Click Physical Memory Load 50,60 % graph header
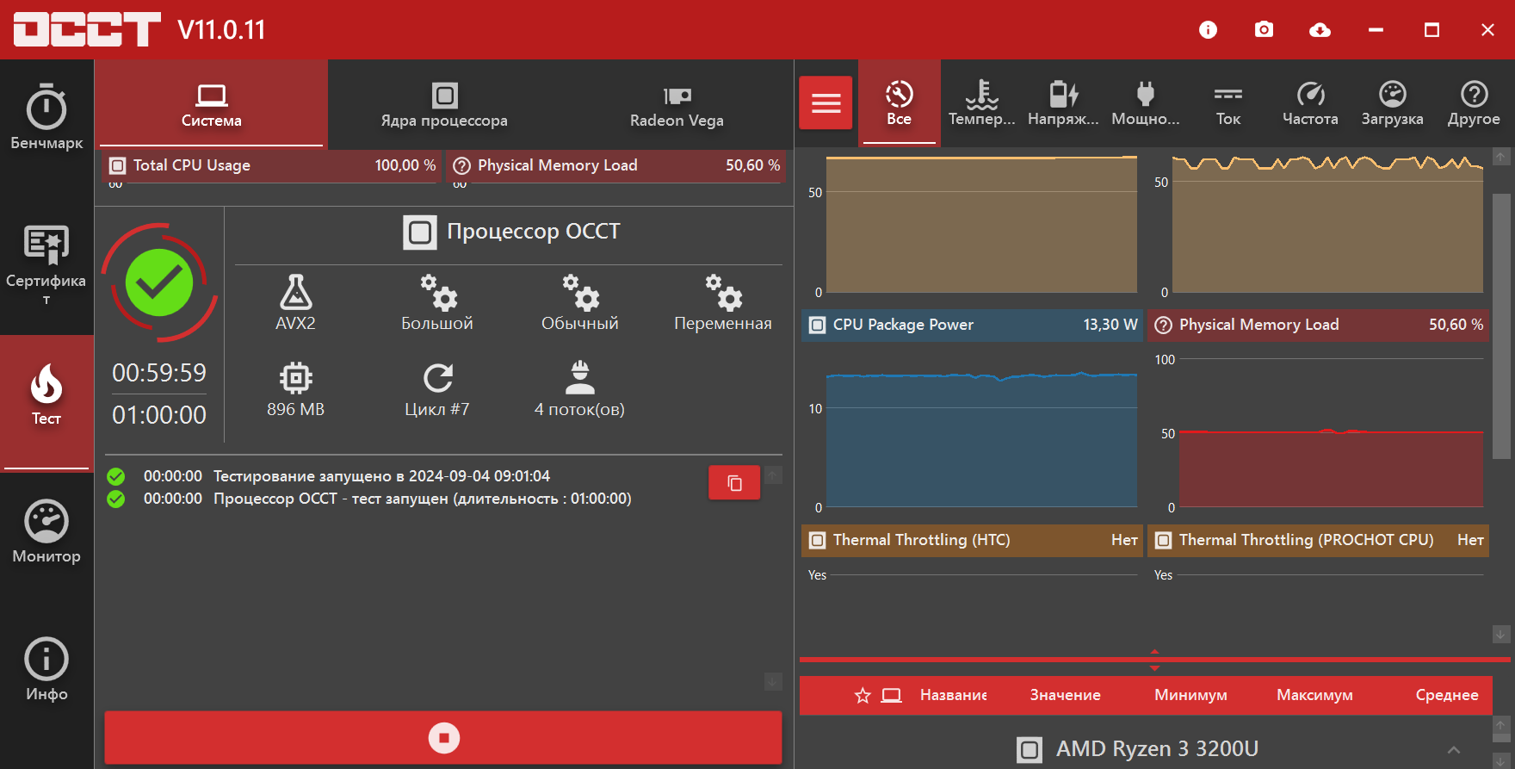The image size is (1515, 769). click(1318, 325)
